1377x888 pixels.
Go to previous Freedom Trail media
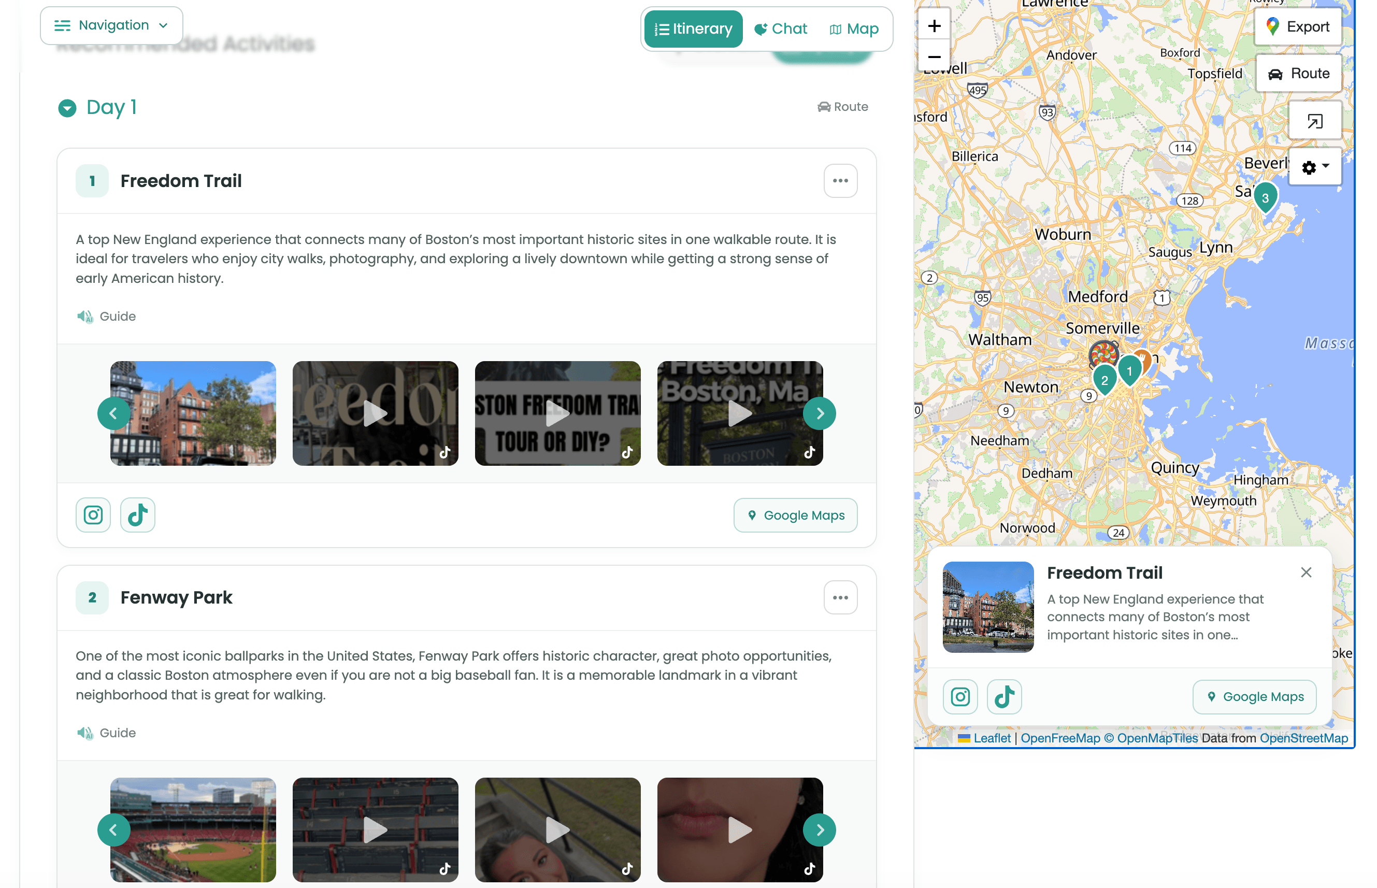click(113, 413)
